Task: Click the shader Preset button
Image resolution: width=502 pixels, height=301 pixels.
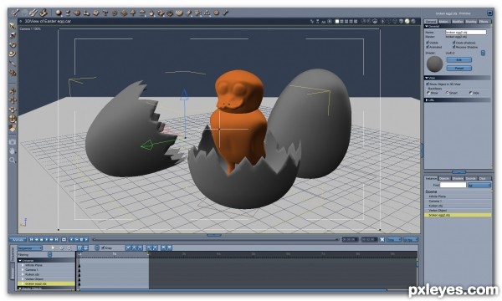Action: point(458,68)
